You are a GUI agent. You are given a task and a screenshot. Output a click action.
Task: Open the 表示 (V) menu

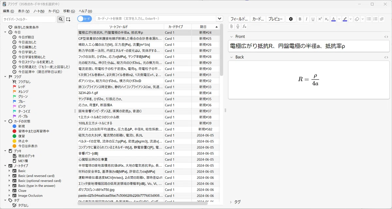click(24, 11)
